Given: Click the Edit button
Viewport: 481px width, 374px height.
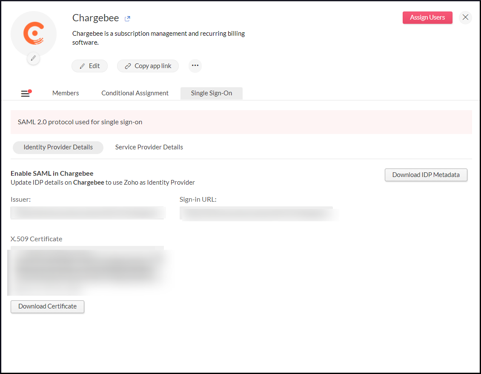Looking at the screenshot, I should pos(89,66).
